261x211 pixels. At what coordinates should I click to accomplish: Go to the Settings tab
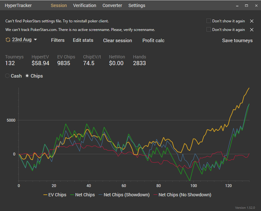[137, 6]
